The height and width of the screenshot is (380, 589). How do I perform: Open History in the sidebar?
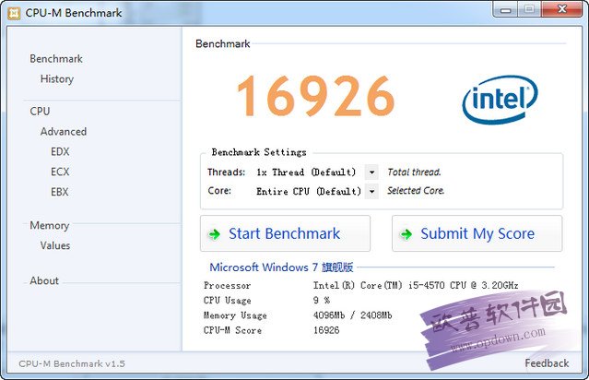coord(57,79)
